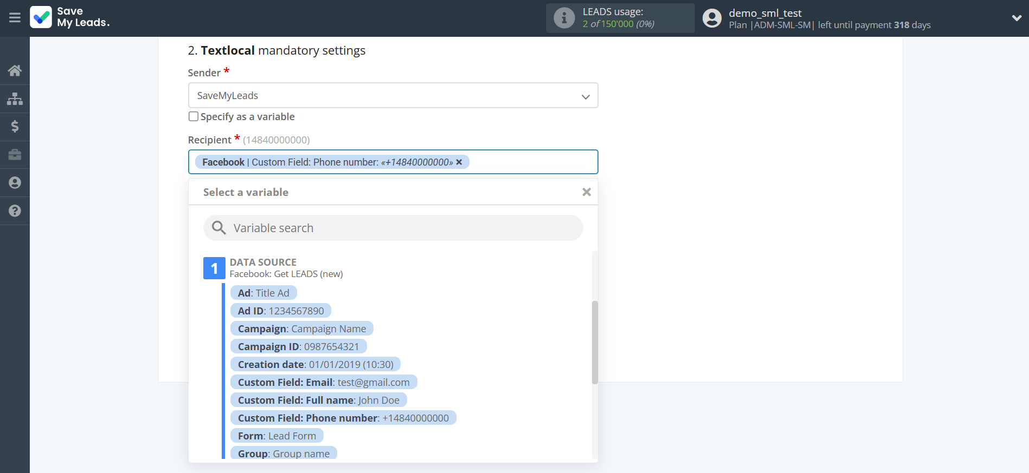
Task: Open the Sender dropdown
Action: (393, 95)
